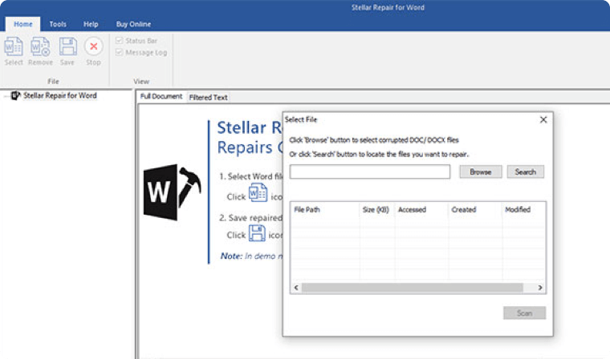Switch to the Filtered Text tab

click(208, 97)
